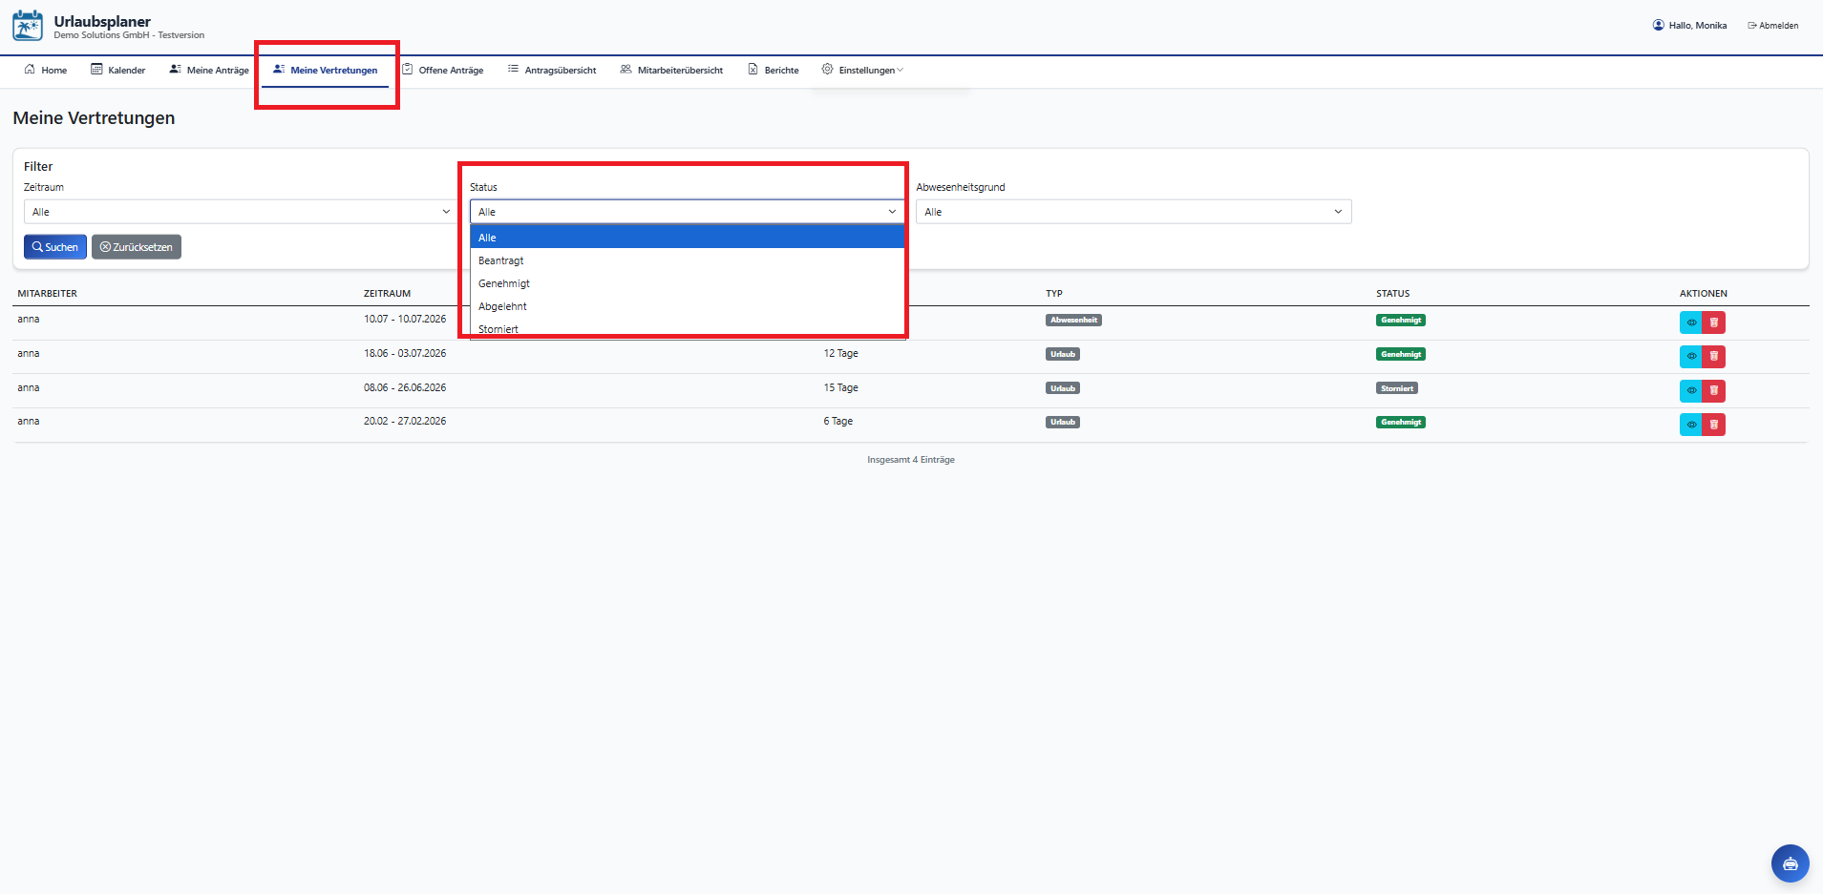Click the Urlaubsplaner calendar logo icon
The width and height of the screenshot is (1823, 894).
click(x=28, y=26)
